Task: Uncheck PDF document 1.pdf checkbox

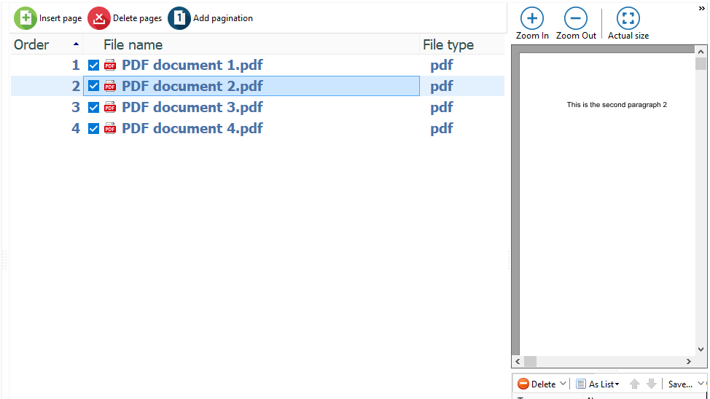Action: pos(93,66)
